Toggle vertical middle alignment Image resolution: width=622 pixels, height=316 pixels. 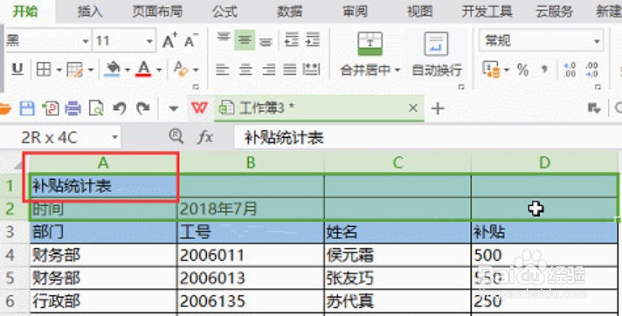click(245, 39)
